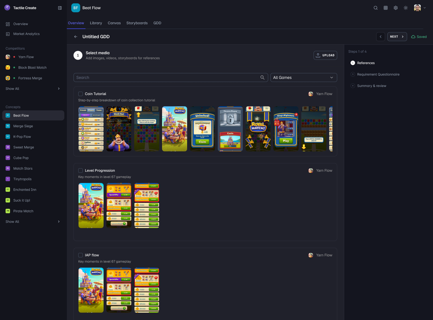Image resolution: width=433 pixels, height=320 pixels.
Task: Toggle the light theme sun icon
Action: click(x=406, y=8)
